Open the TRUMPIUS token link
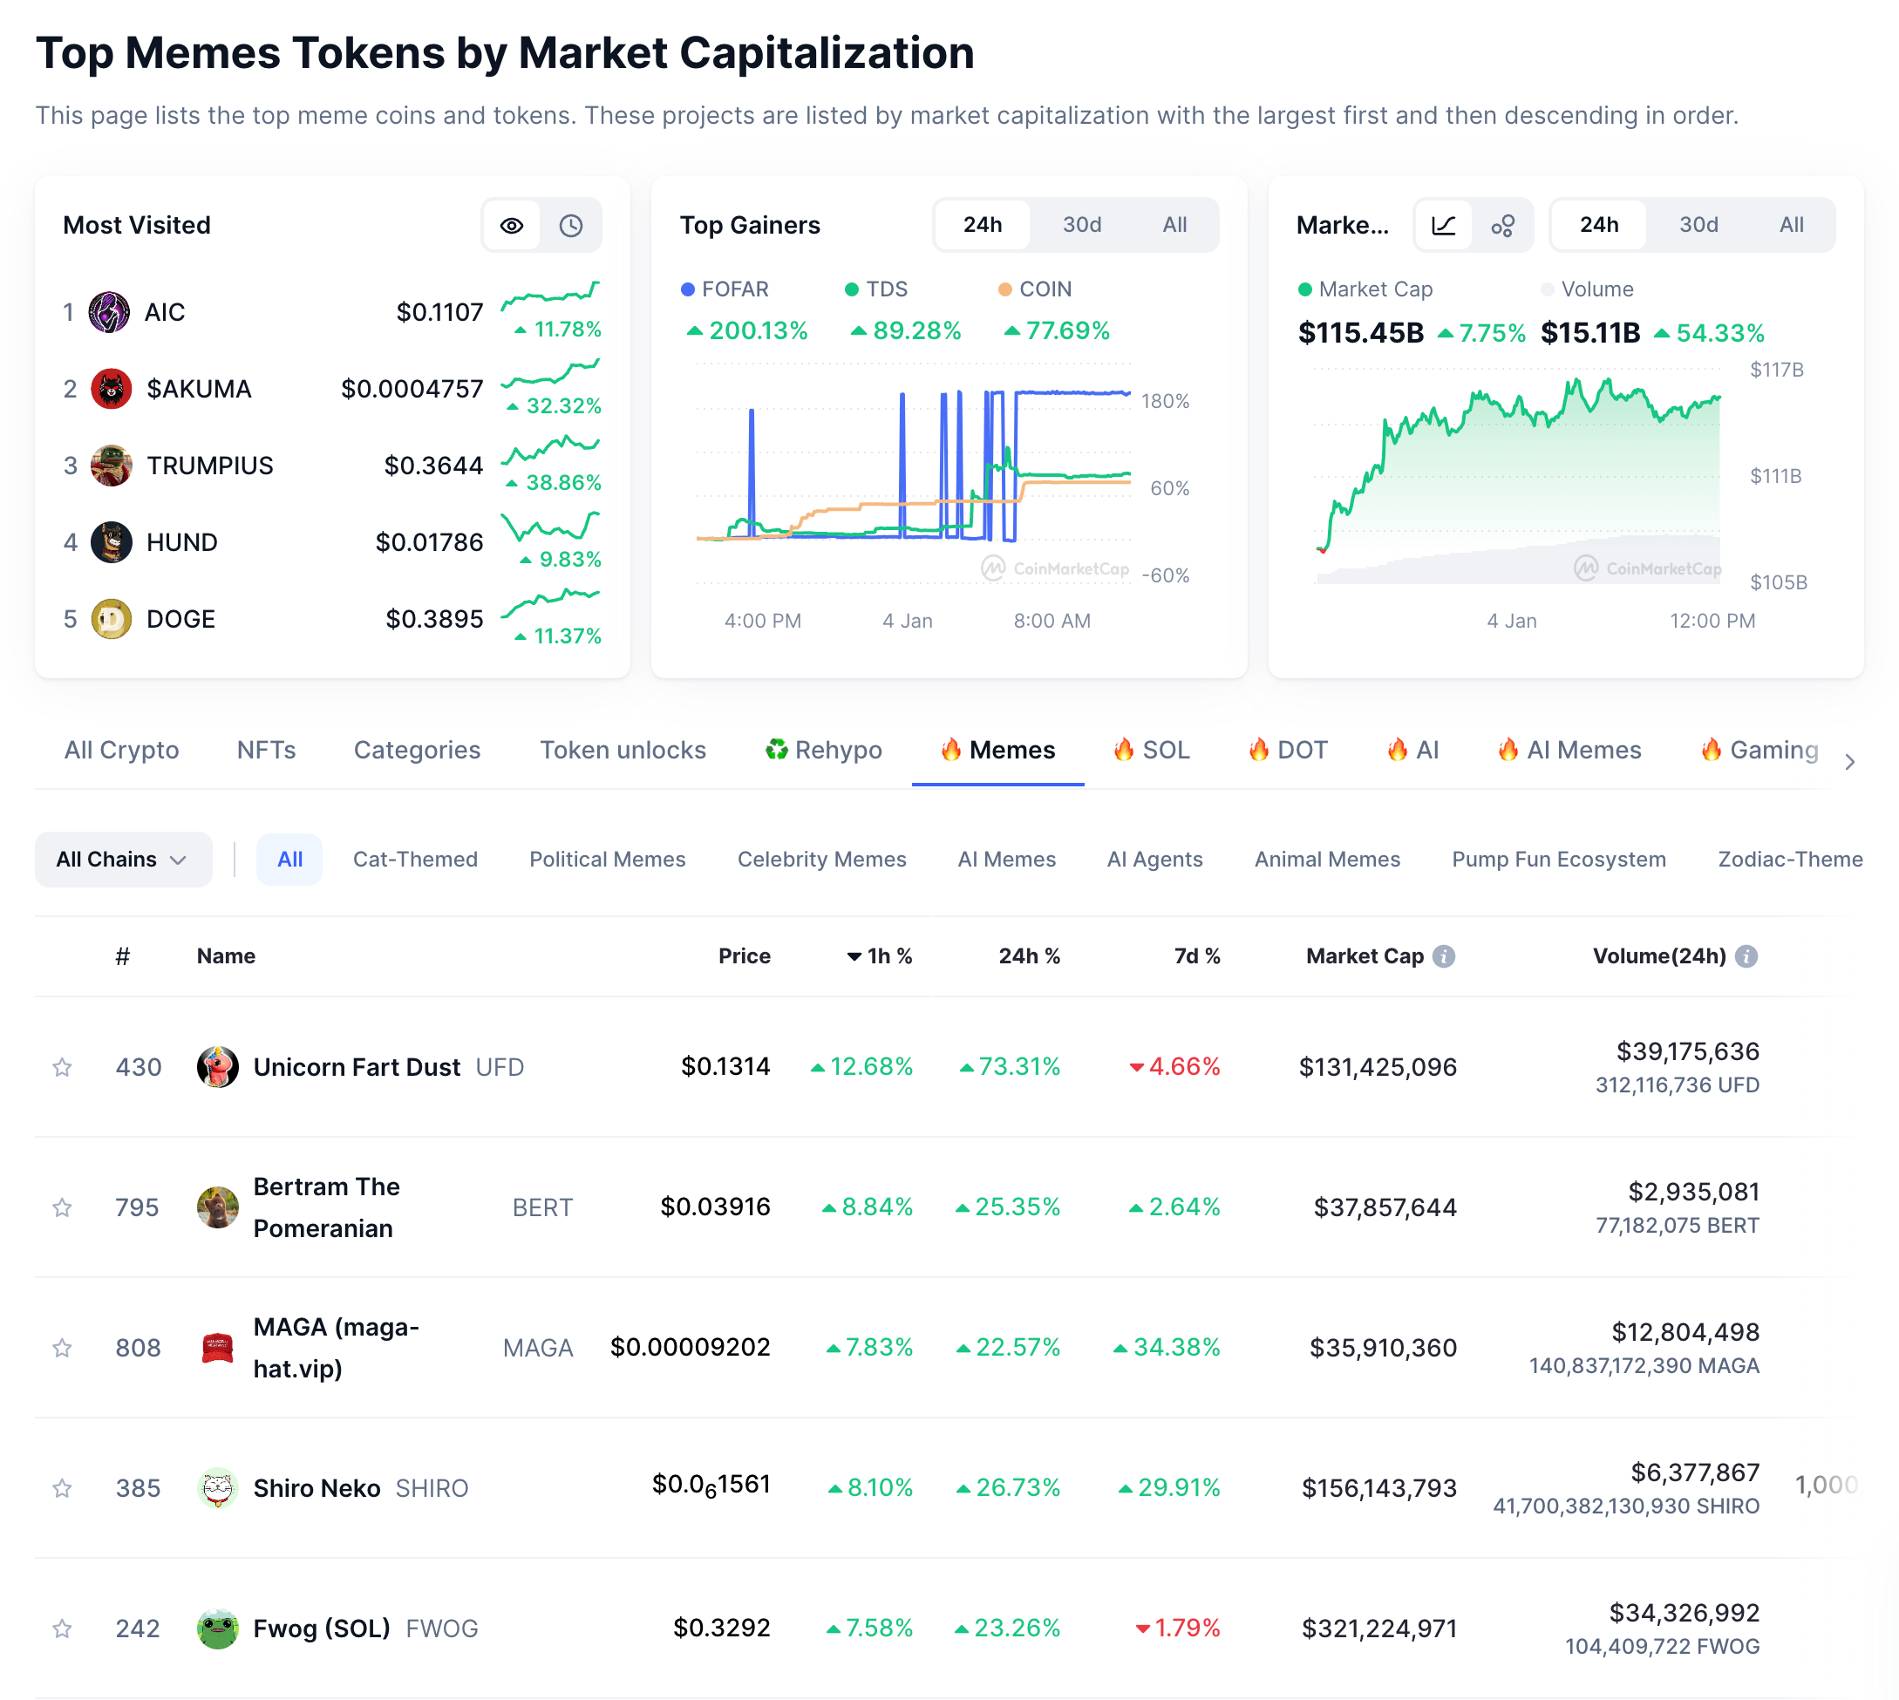Screen dimensions: 1899x1700 [209, 464]
